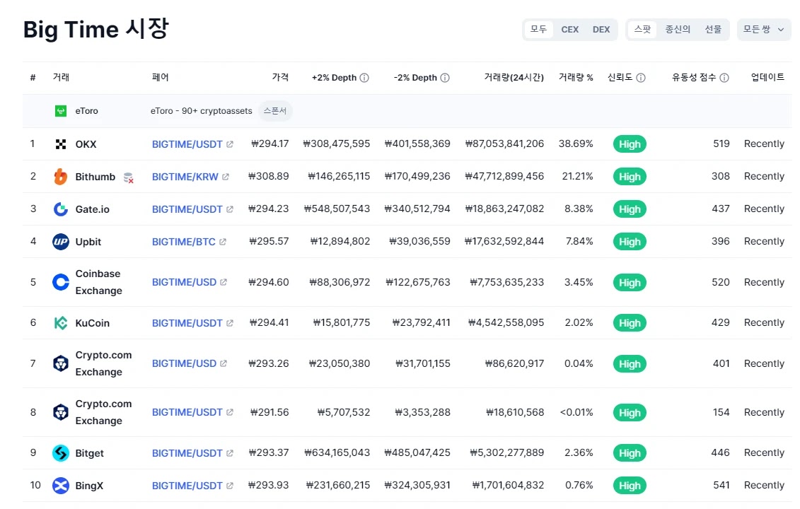Open the OKX BIGTIME/USDT pair link
The height and width of the screenshot is (509, 800).
click(x=187, y=144)
